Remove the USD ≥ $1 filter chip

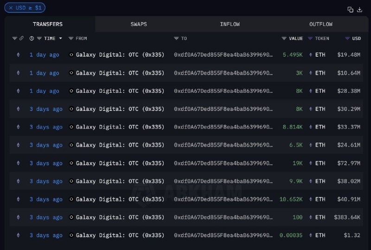pos(11,8)
